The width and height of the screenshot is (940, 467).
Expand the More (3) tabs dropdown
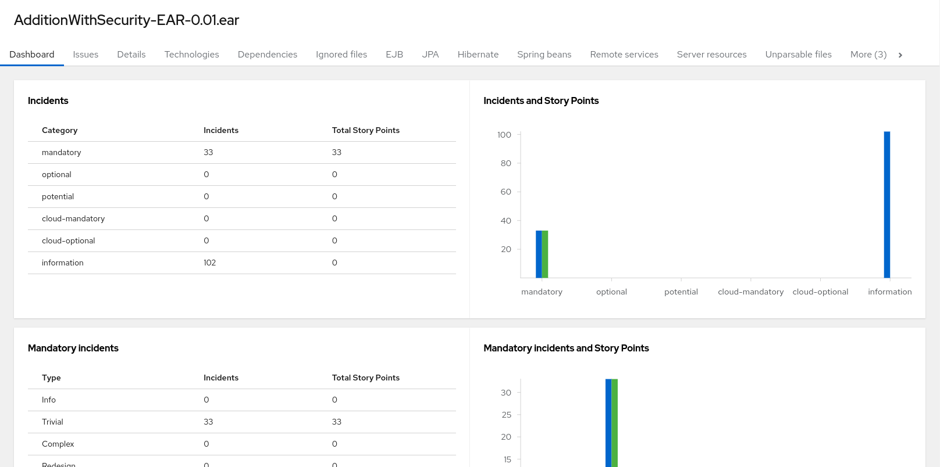coord(868,55)
